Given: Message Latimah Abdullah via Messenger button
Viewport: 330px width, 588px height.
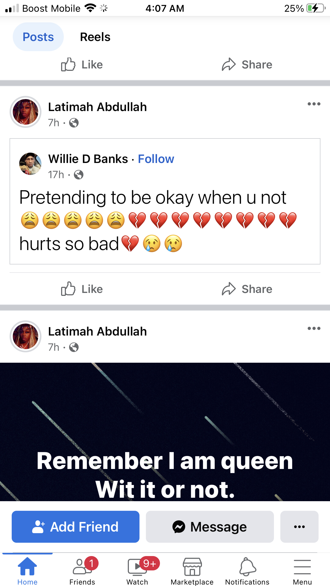Looking at the screenshot, I should pyautogui.click(x=210, y=526).
